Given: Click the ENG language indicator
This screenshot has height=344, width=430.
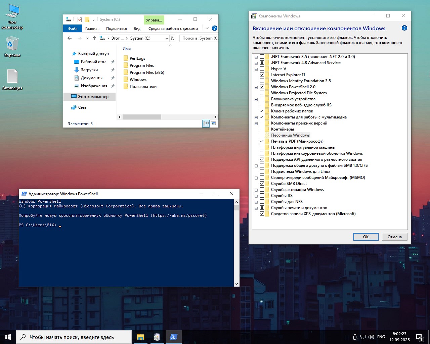Looking at the screenshot, I should 381,337.
